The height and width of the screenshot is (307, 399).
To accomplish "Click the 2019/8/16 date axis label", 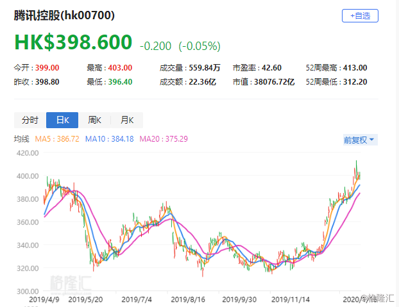I will [188, 300].
